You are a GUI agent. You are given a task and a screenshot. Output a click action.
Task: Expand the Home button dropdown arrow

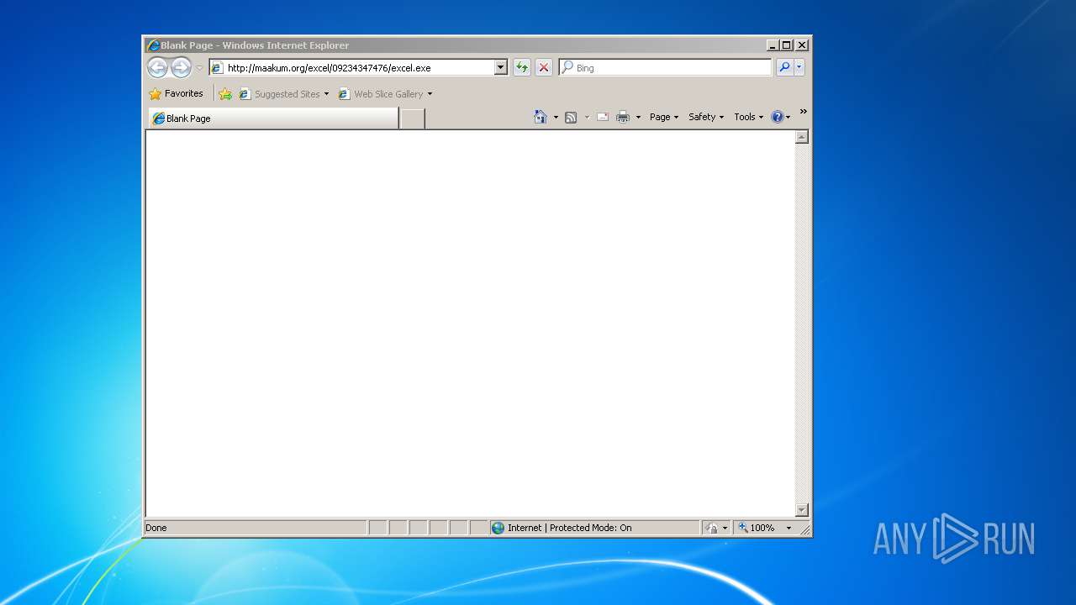tap(556, 118)
